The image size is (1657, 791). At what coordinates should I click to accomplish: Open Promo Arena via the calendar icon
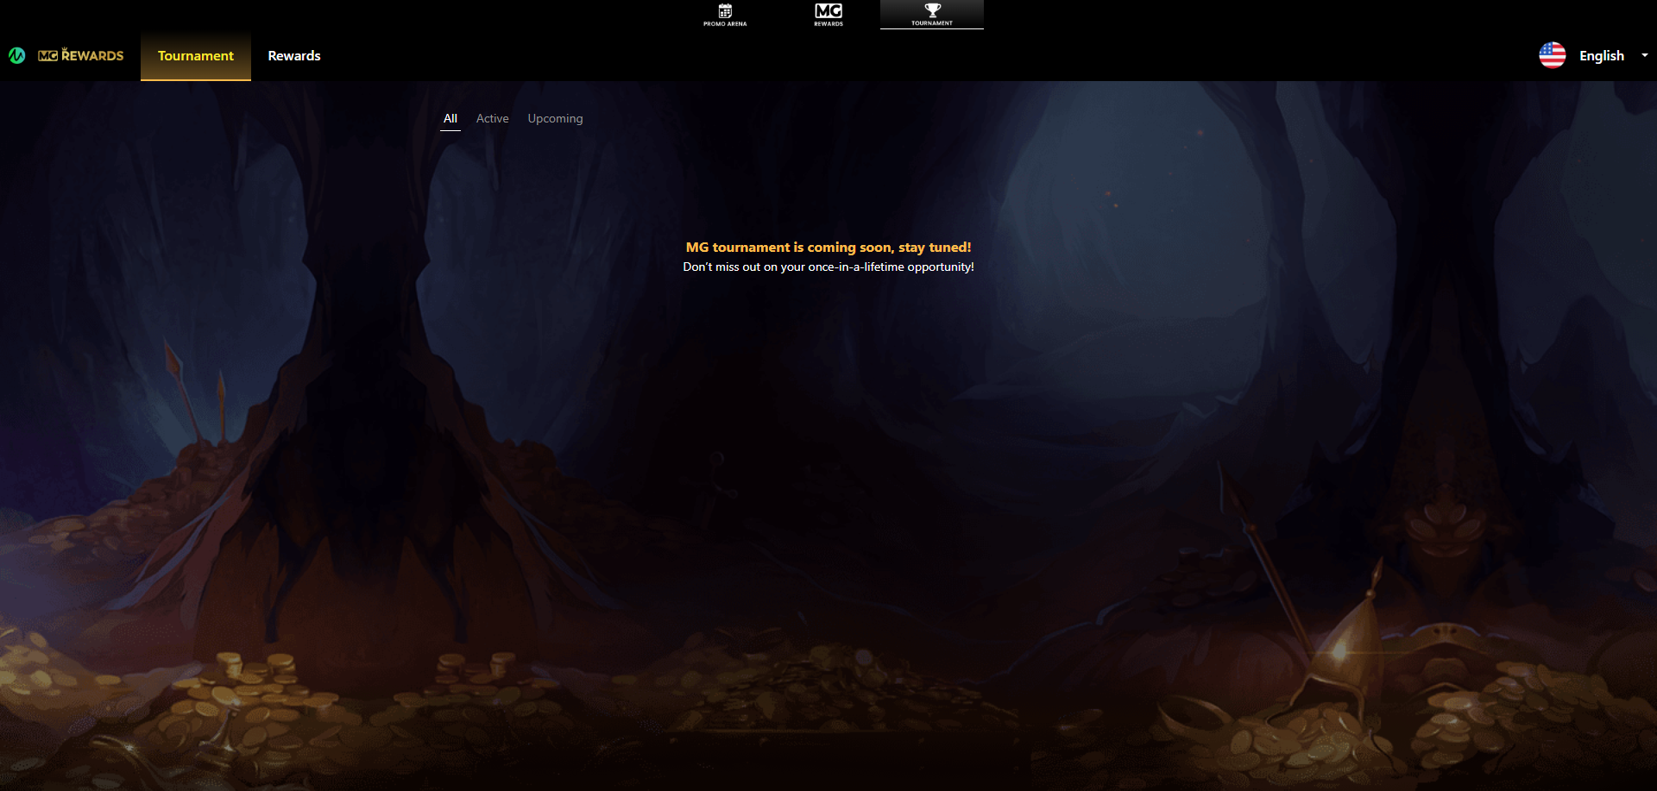pyautogui.click(x=725, y=10)
